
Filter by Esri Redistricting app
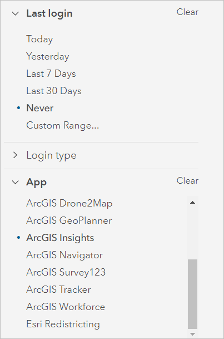(x=63, y=325)
